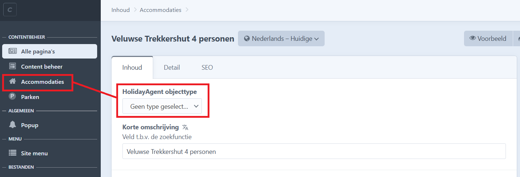Viewport: 520px width, 177px height.
Task: Click the P icon beside Parken
Action: 13,97
